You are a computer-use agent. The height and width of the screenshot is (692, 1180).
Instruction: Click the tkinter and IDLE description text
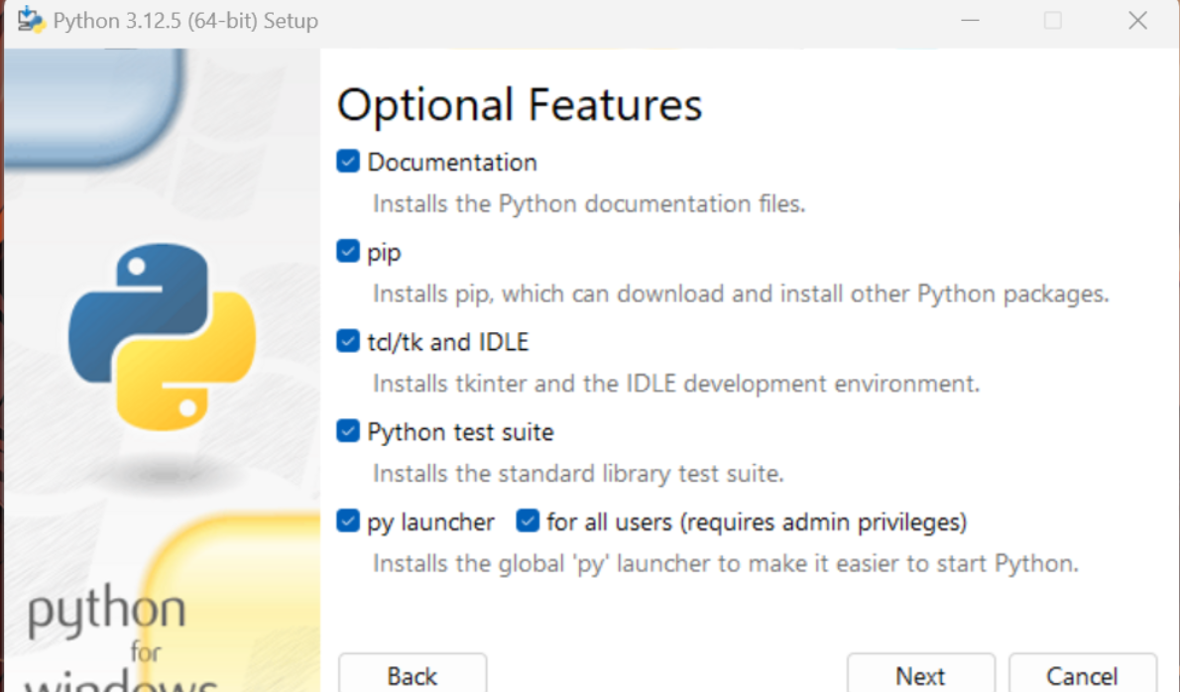[676, 384]
